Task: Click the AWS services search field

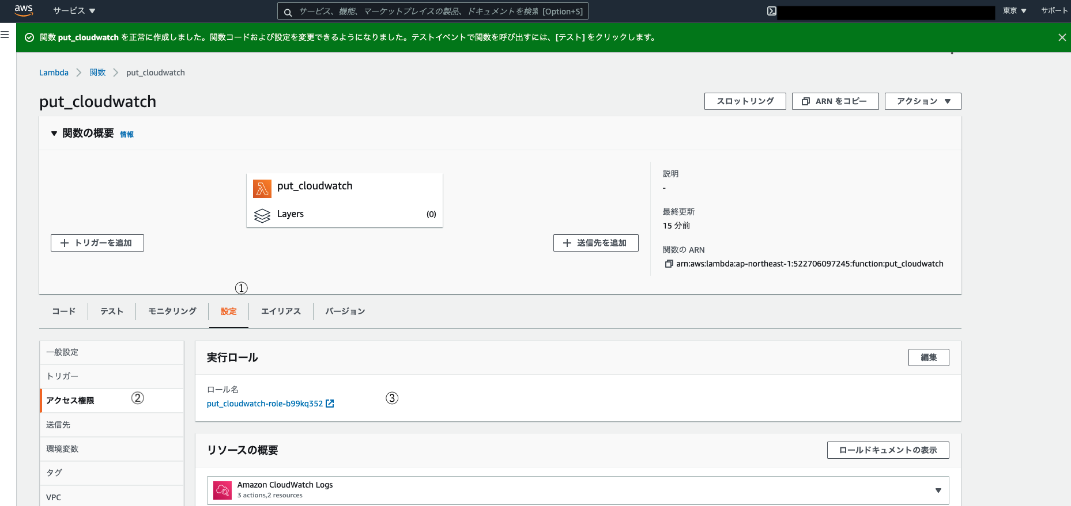Action: pyautogui.click(x=433, y=11)
